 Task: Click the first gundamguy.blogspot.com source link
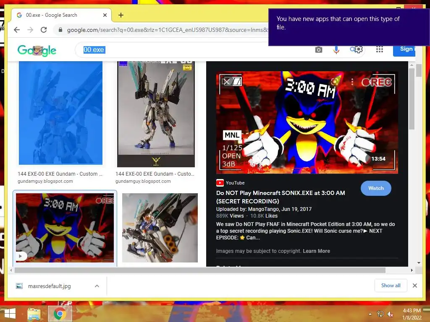click(45, 181)
